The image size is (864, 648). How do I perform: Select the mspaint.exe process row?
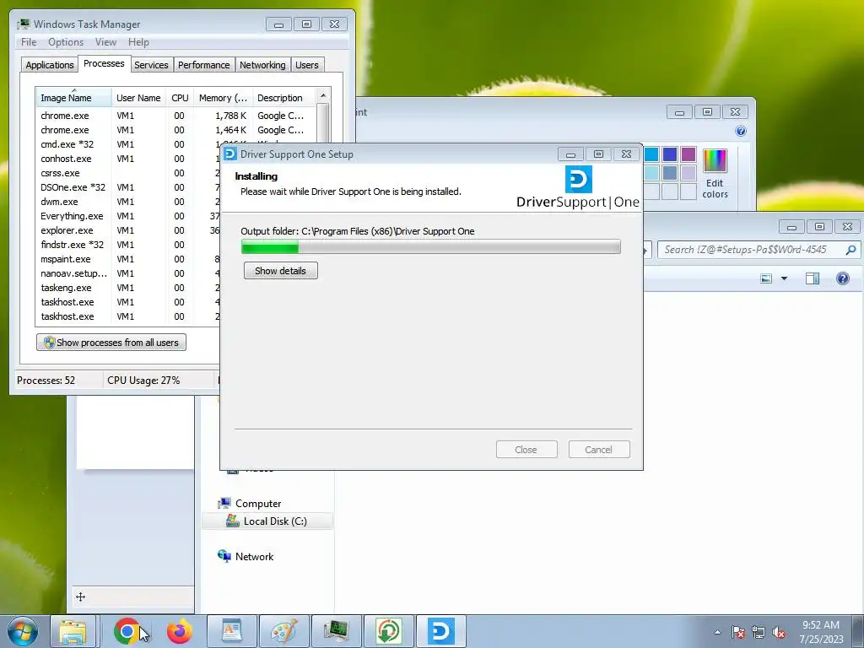[128, 259]
